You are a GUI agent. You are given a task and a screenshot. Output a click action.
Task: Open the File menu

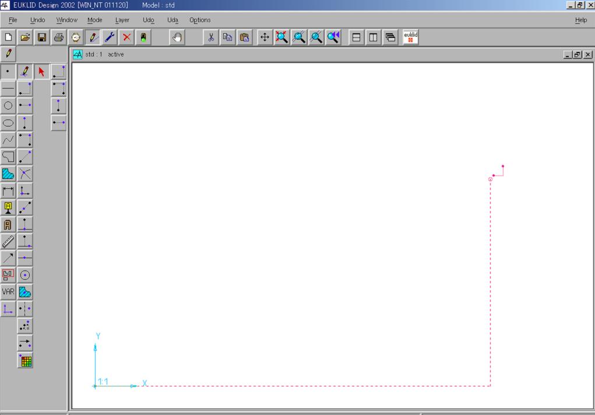pyautogui.click(x=13, y=20)
